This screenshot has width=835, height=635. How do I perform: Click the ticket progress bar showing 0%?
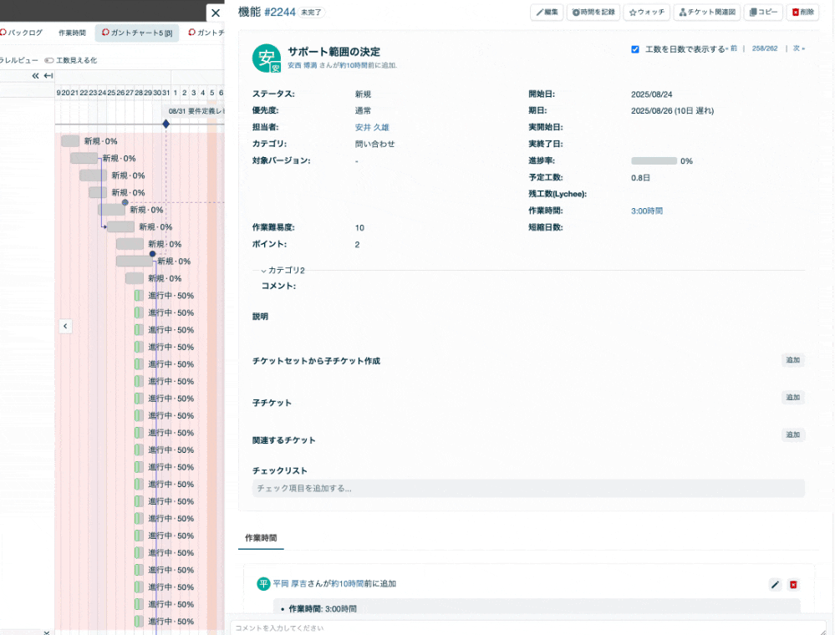654,161
